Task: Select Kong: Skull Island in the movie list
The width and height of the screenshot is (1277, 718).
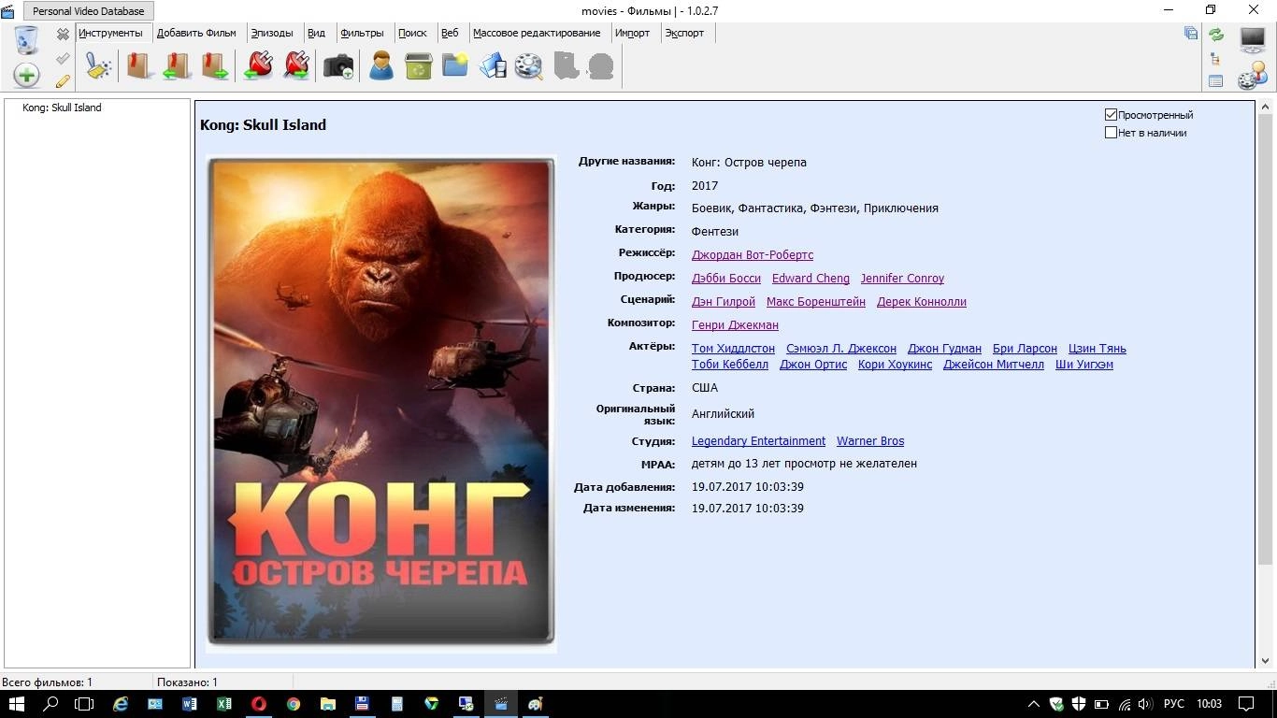Action: (x=62, y=108)
